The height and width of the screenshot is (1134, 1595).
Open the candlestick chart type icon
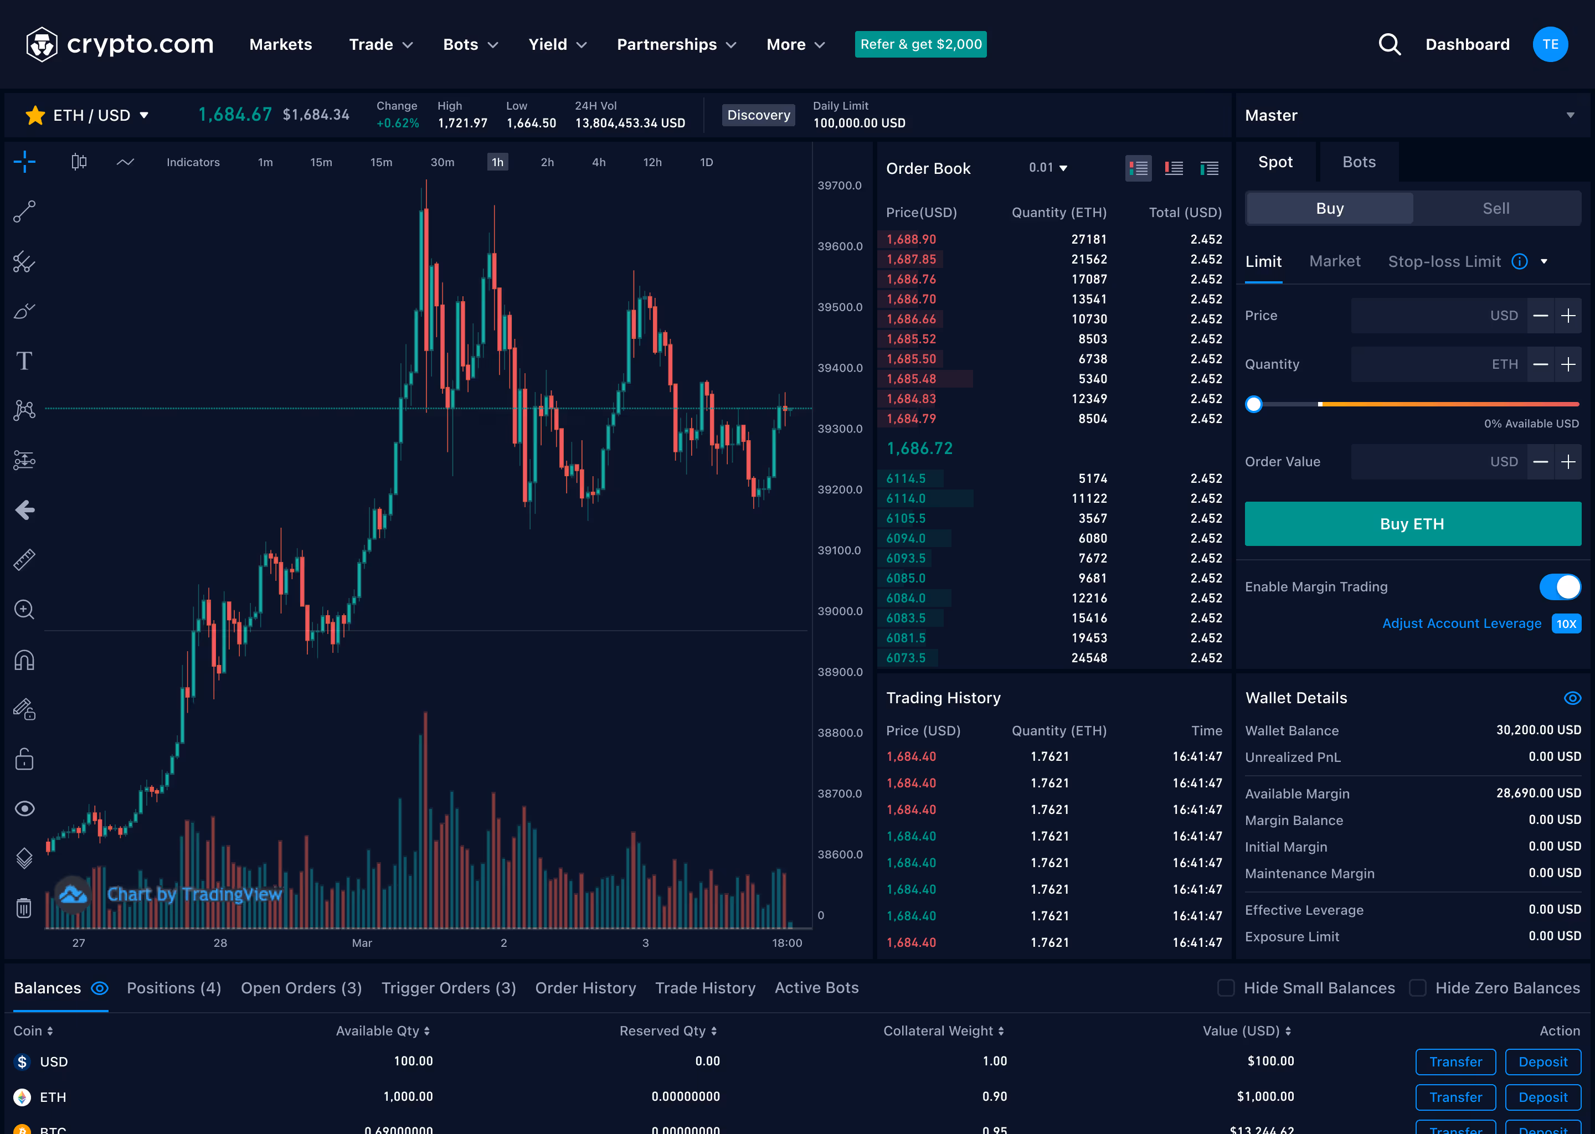tap(79, 162)
